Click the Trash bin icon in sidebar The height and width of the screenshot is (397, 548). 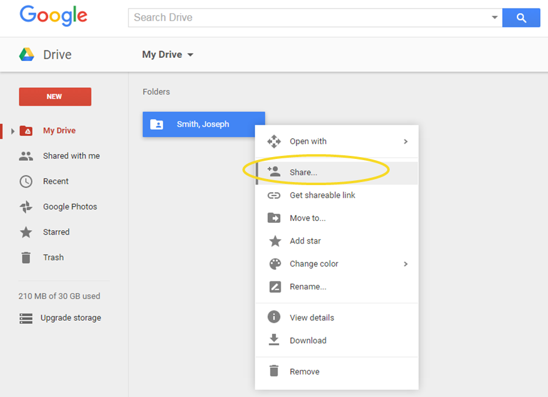26,258
